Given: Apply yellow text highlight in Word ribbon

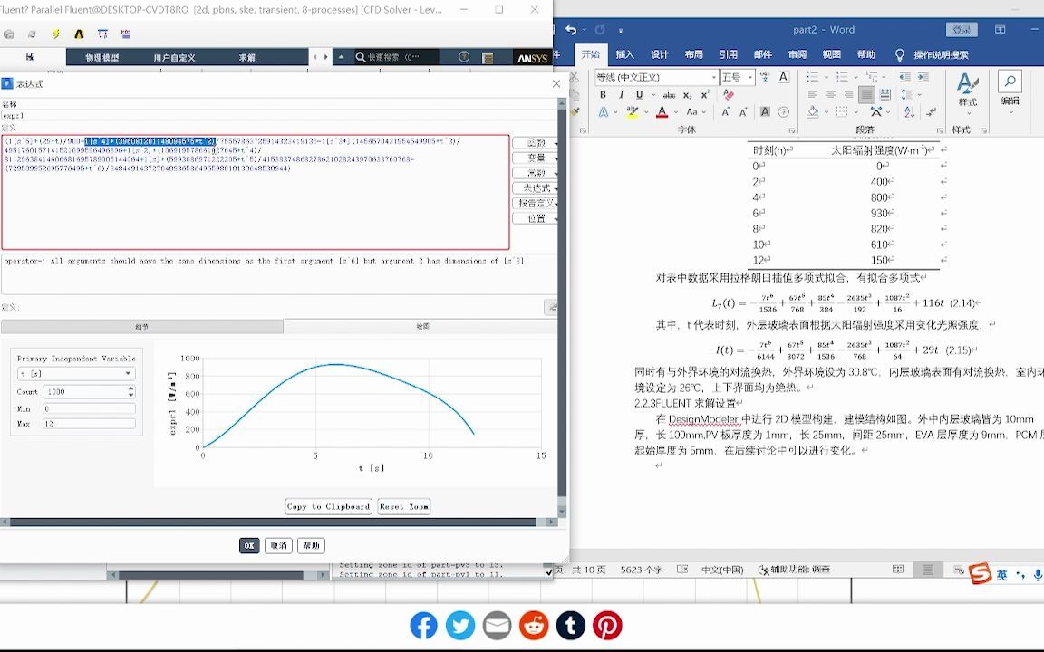Looking at the screenshot, I should 632,112.
